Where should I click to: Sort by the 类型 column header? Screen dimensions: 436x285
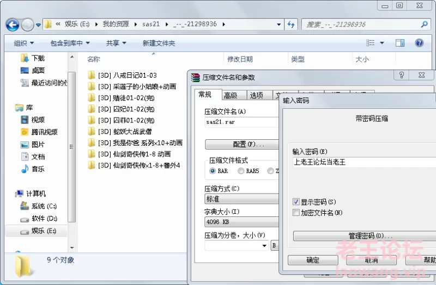[x=298, y=59]
